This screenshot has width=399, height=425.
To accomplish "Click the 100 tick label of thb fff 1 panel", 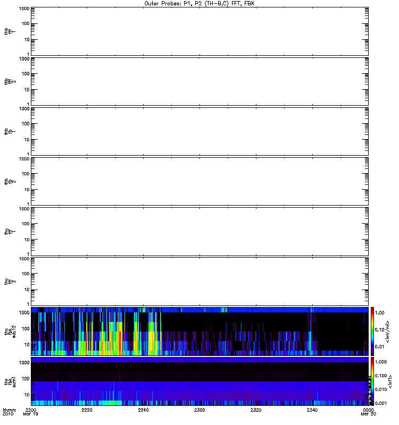I will 26,24.
